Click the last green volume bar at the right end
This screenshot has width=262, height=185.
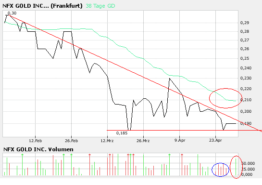coord(236,167)
